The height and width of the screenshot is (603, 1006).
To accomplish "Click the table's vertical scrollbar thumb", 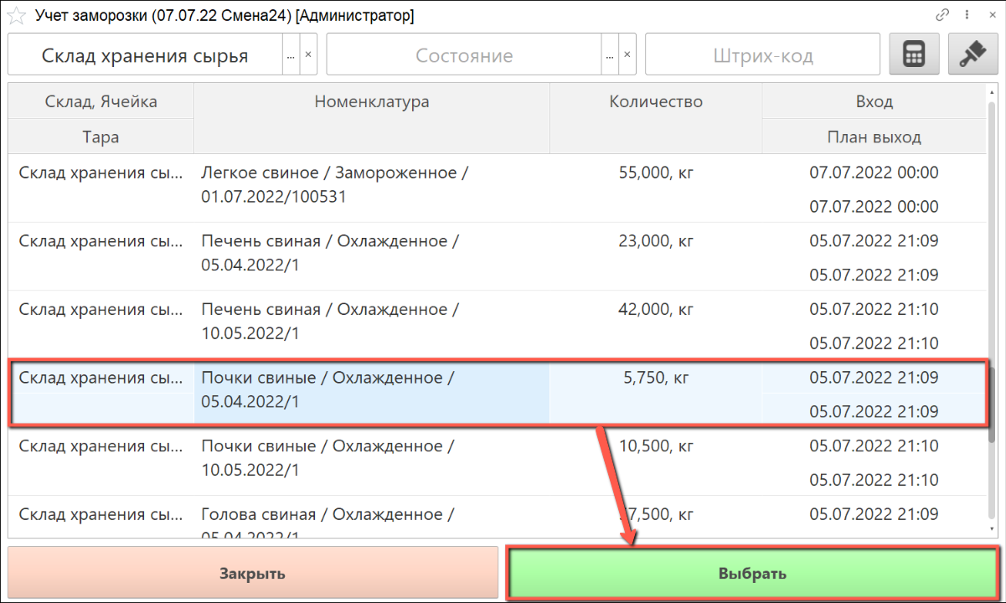I will coord(991,404).
